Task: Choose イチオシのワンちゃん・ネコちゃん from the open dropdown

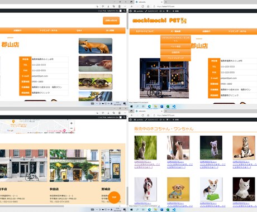Action: (175, 39)
